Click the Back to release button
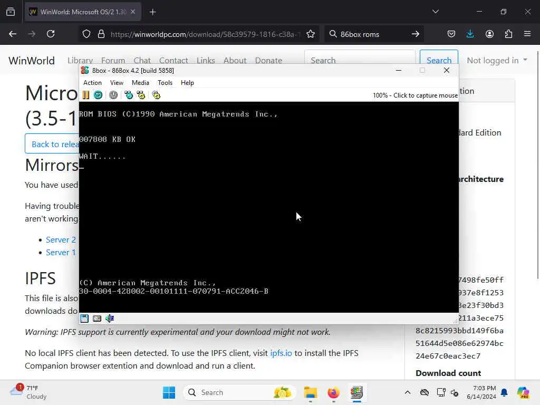540x405 pixels. tap(52, 143)
